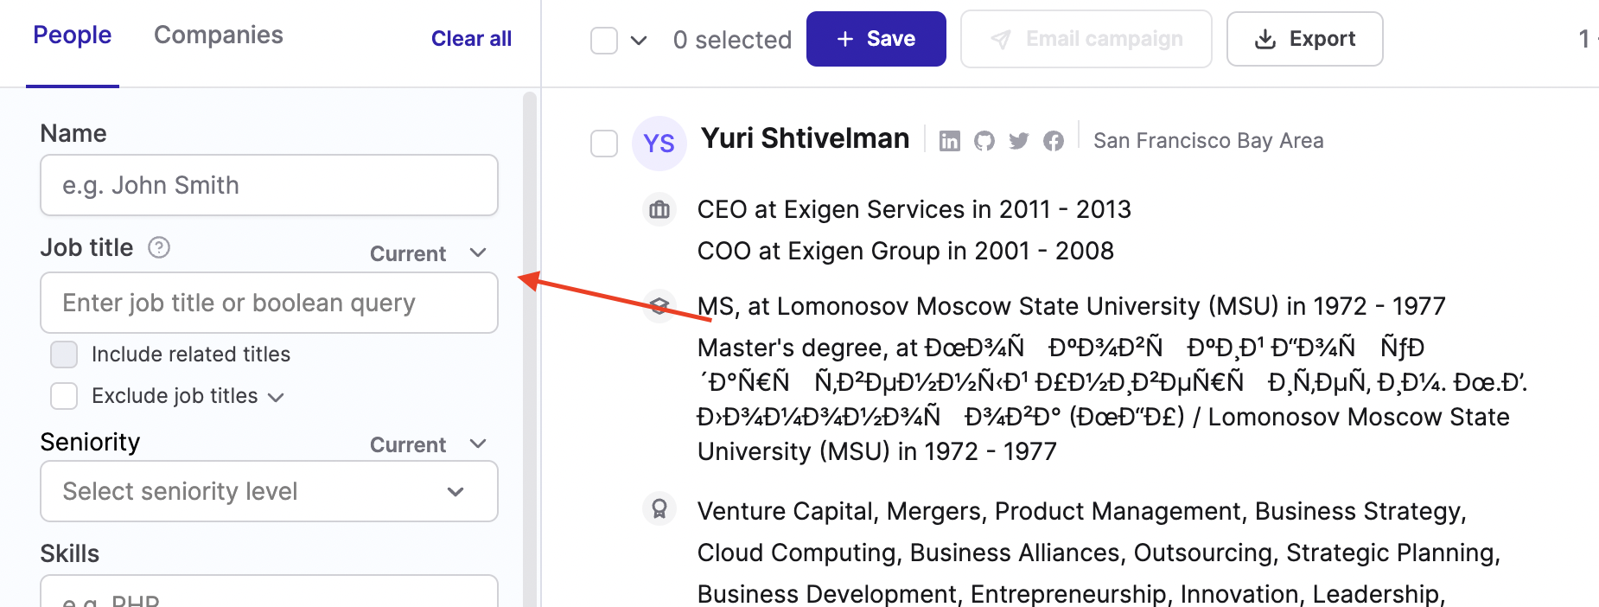Click the Job title help question-mark icon

tap(159, 248)
